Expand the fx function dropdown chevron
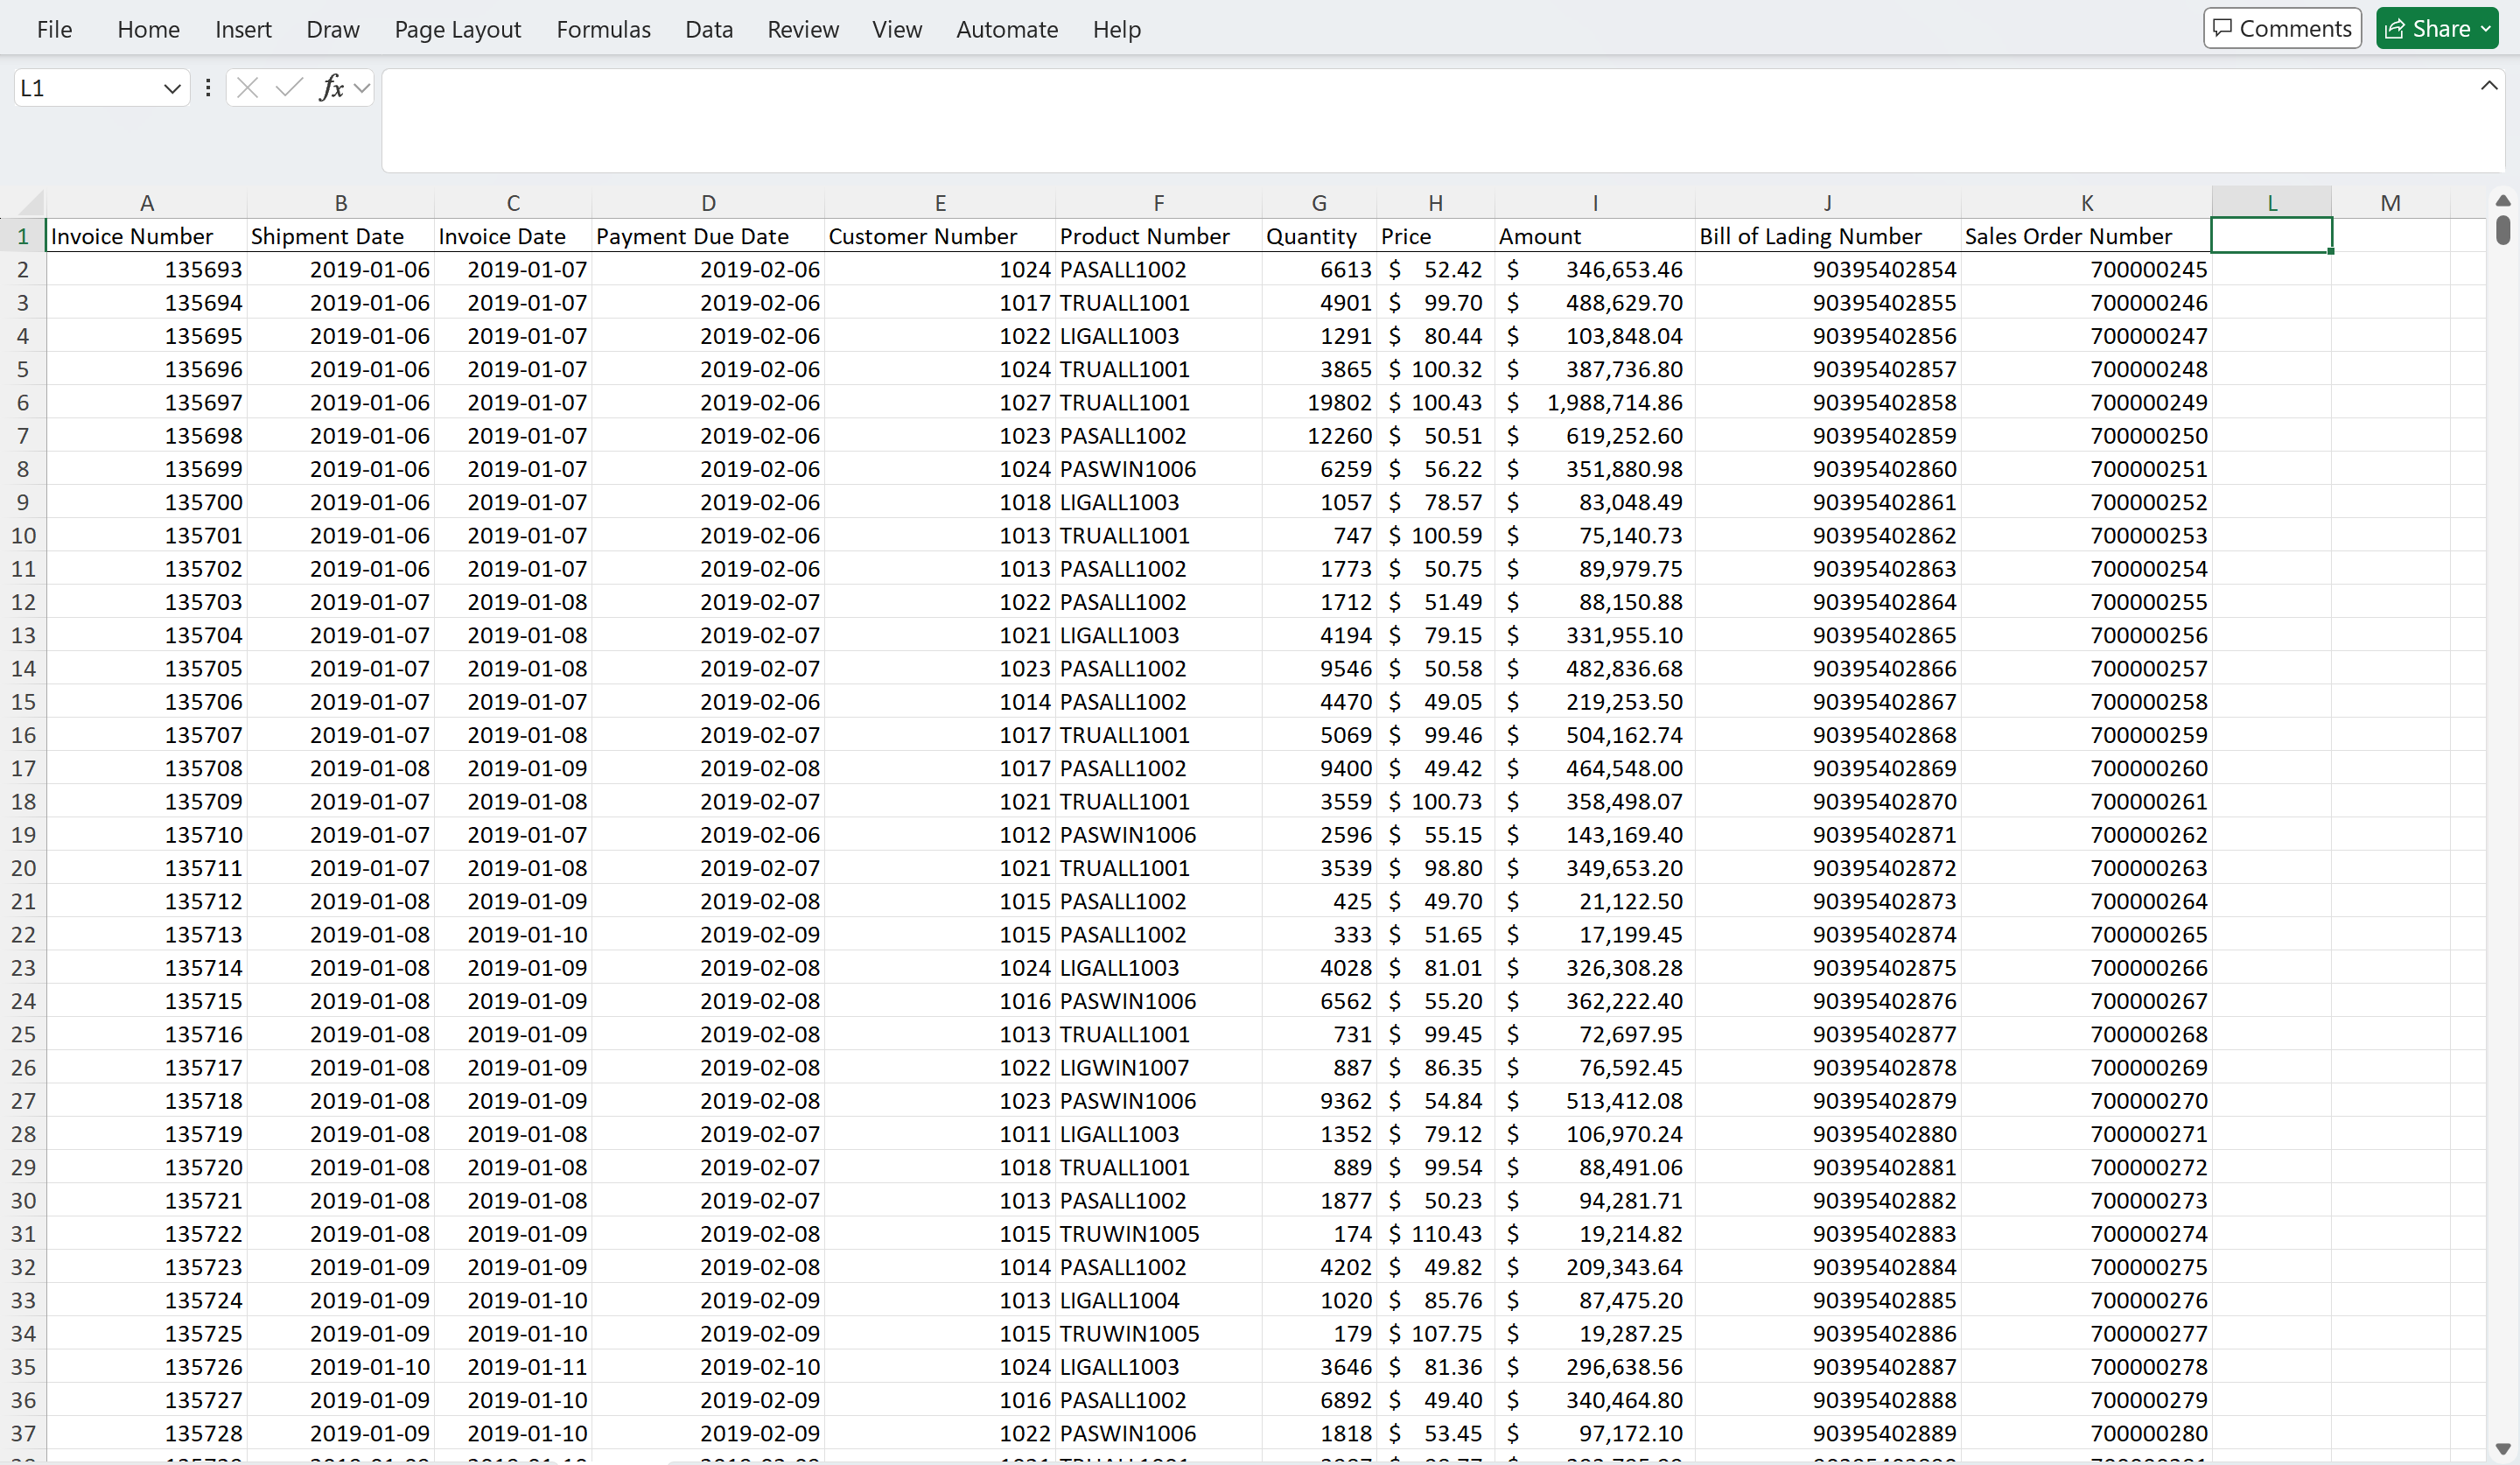 [x=362, y=88]
